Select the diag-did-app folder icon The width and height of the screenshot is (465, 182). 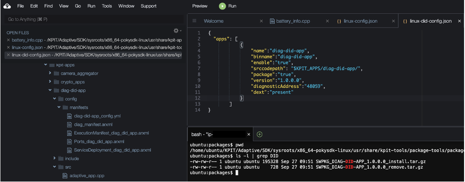[56, 91]
